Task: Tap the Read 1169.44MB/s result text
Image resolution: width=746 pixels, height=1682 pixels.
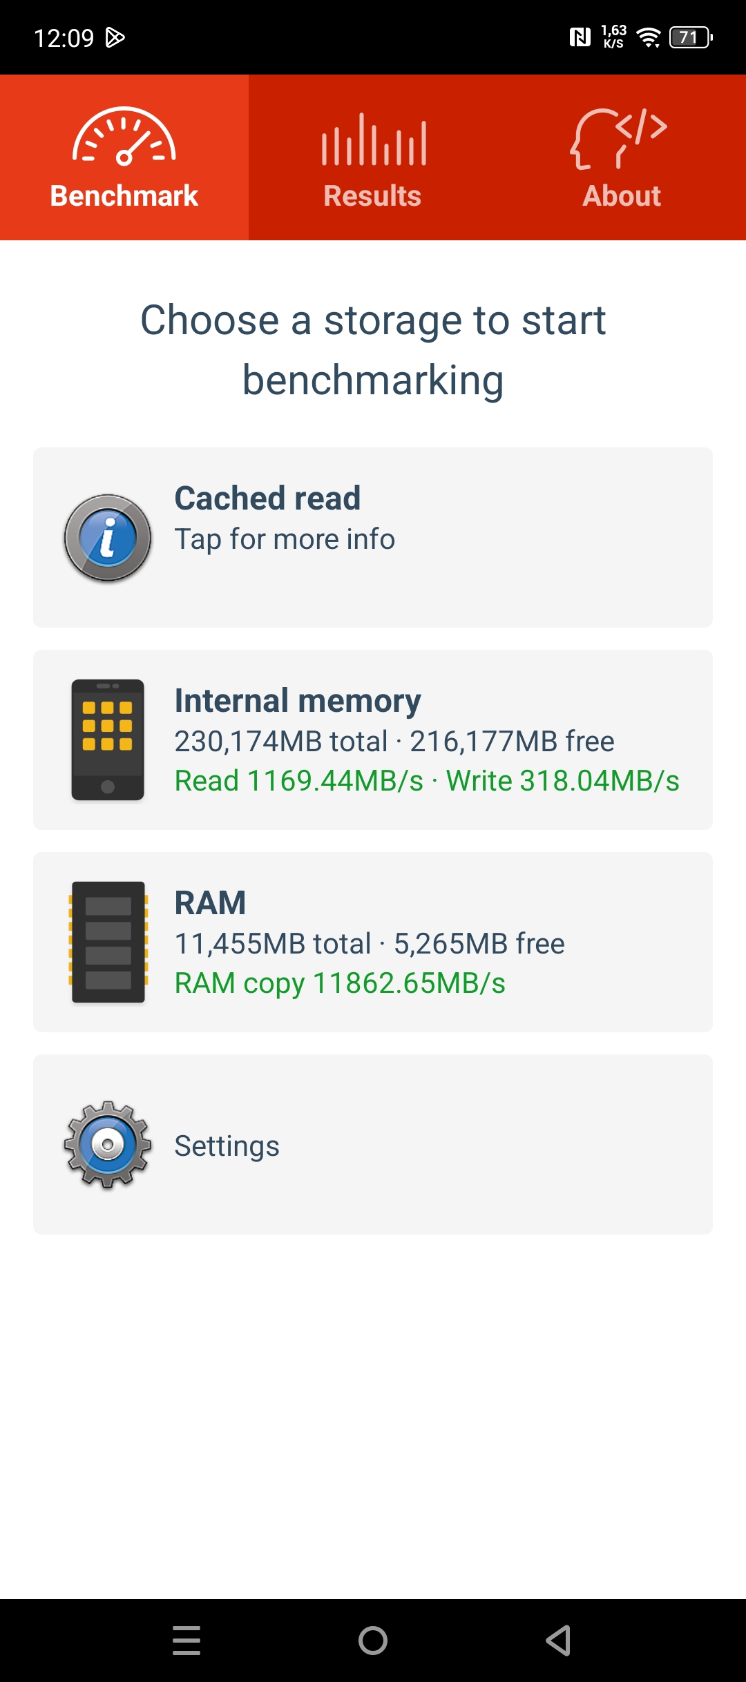Action: (x=298, y=781)
